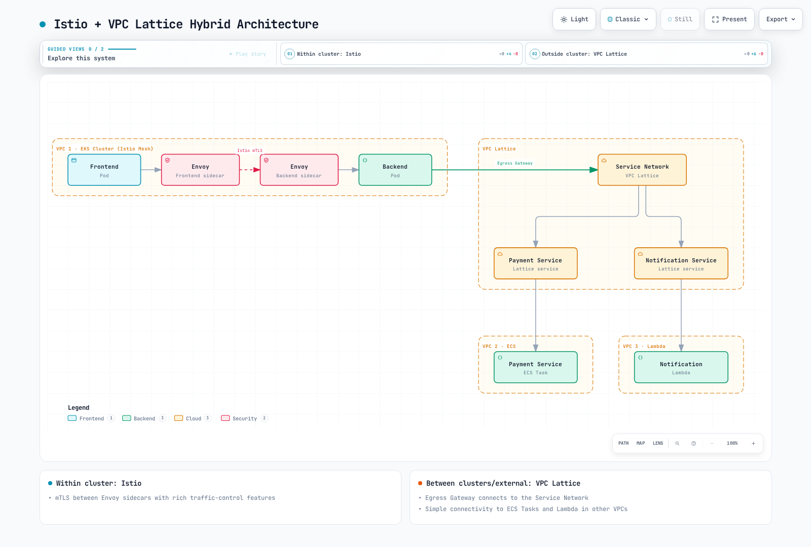
Task: Click code icon on Notification Lambda node
Action: click(x=640, y=358)
